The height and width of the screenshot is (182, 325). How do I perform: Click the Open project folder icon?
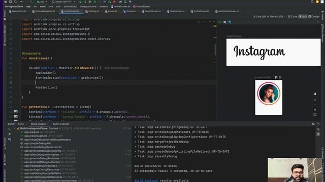click(6, 2)
